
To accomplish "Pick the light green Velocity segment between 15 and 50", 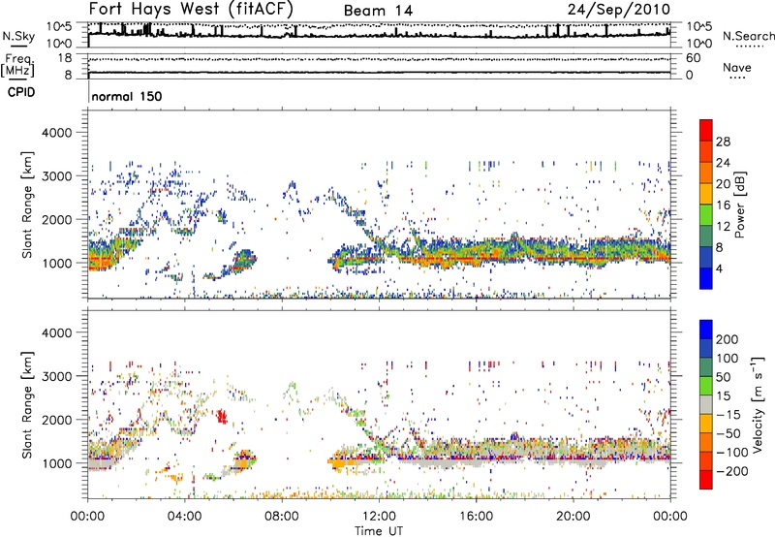I will [706, 386].
